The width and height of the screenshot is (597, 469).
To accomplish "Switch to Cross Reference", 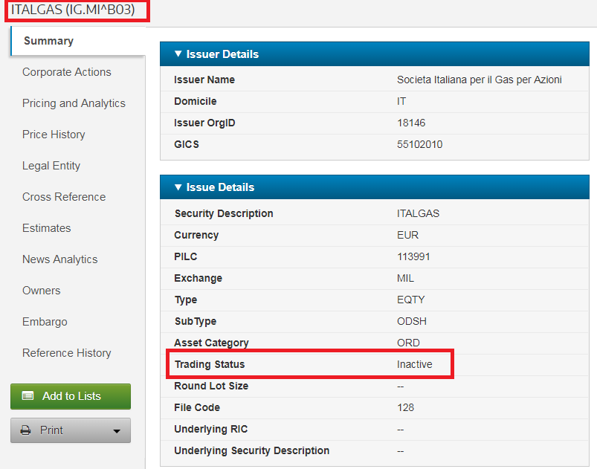I will pyautogui.click(x=64, y=197).
